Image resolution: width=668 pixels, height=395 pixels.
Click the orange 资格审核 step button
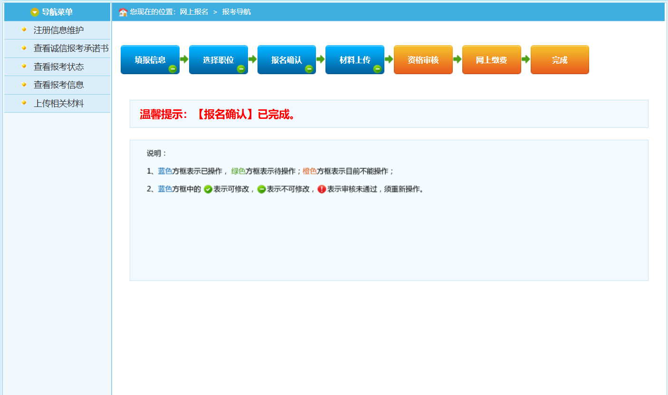coord(423,59)
